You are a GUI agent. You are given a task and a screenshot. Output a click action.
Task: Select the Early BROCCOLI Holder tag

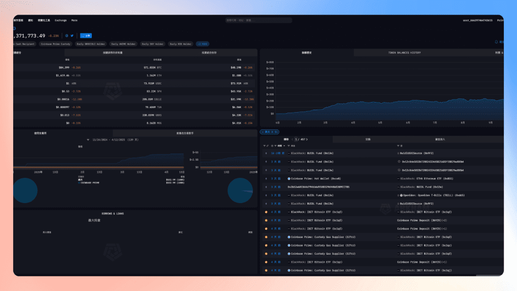coord(91,44)
